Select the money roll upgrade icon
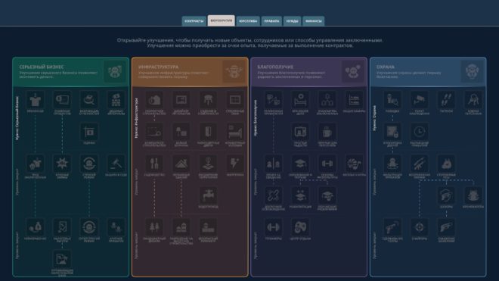This screenshot has width=499, height=281. click(x=62, y=100)
